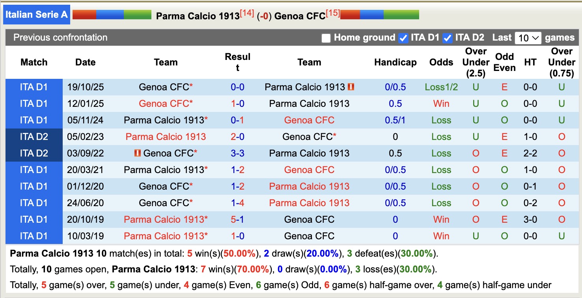This screenshot has height=298, width=582.
Task: Enable the Home ground checkbox
Action: (x=326, y=38)
